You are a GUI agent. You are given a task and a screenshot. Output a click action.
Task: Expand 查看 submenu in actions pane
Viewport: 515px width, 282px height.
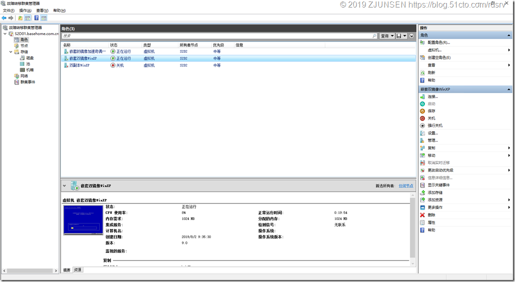(509, 65)
